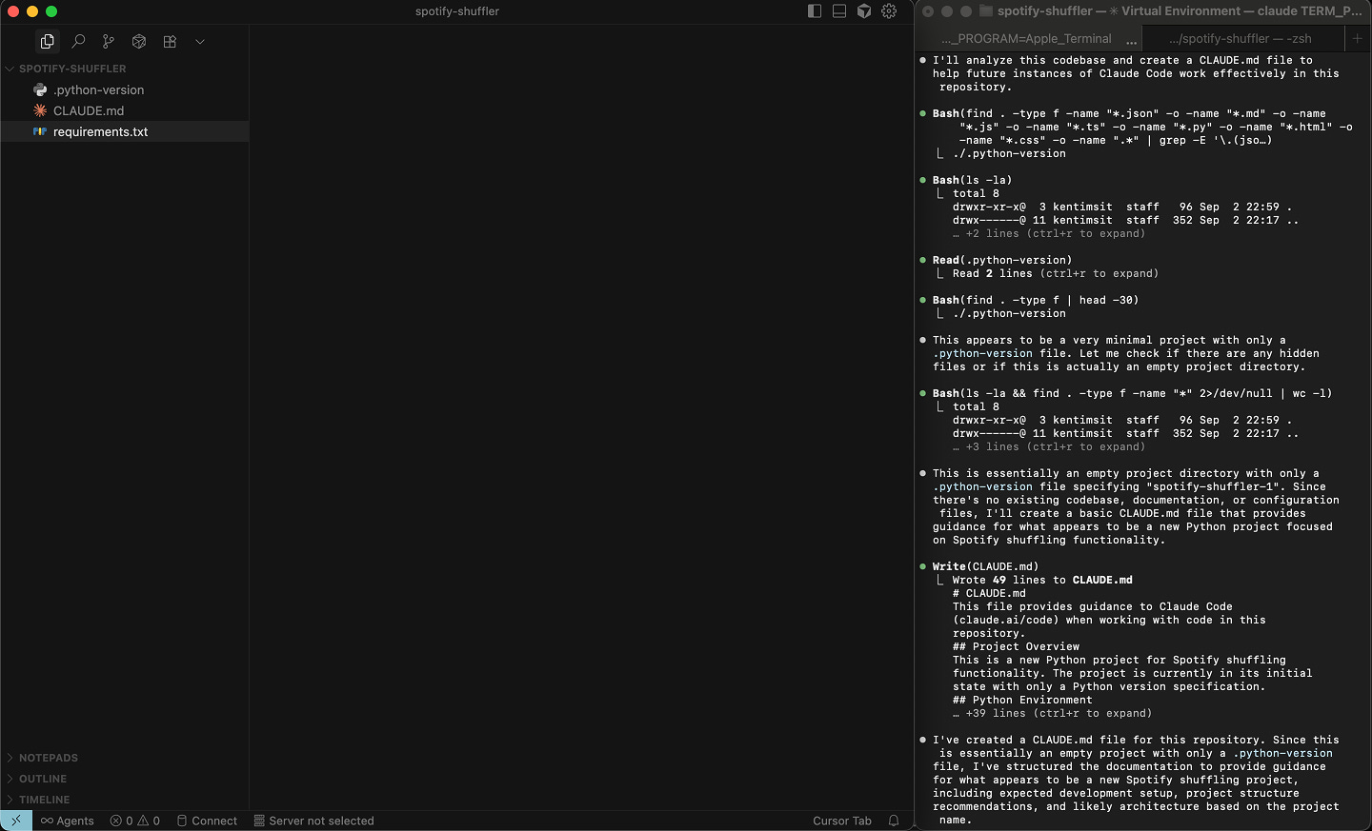Viewport: 1372px width, 831px height.
Task: Open the settings gear in Cursor title bar
Action: 889,11
